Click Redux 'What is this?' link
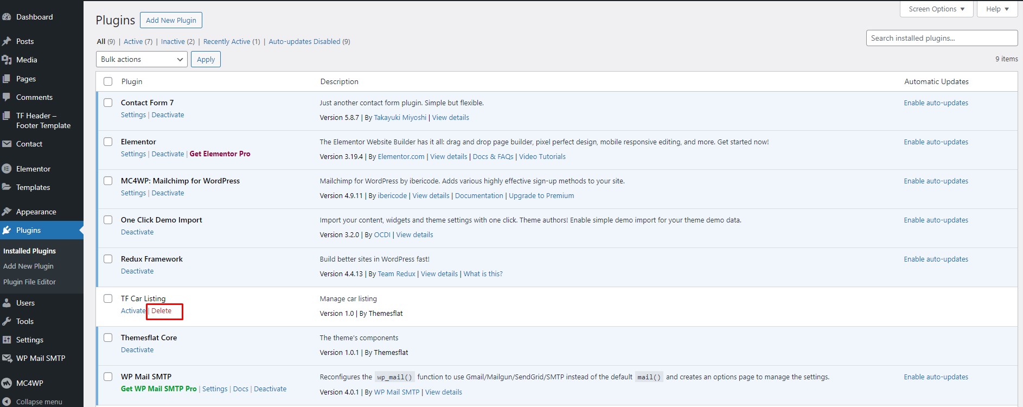This screenshot has width=1023, height=407. tap(483, 274)
